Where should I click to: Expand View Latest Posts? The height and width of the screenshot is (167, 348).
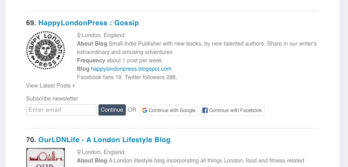coord(48,86)
